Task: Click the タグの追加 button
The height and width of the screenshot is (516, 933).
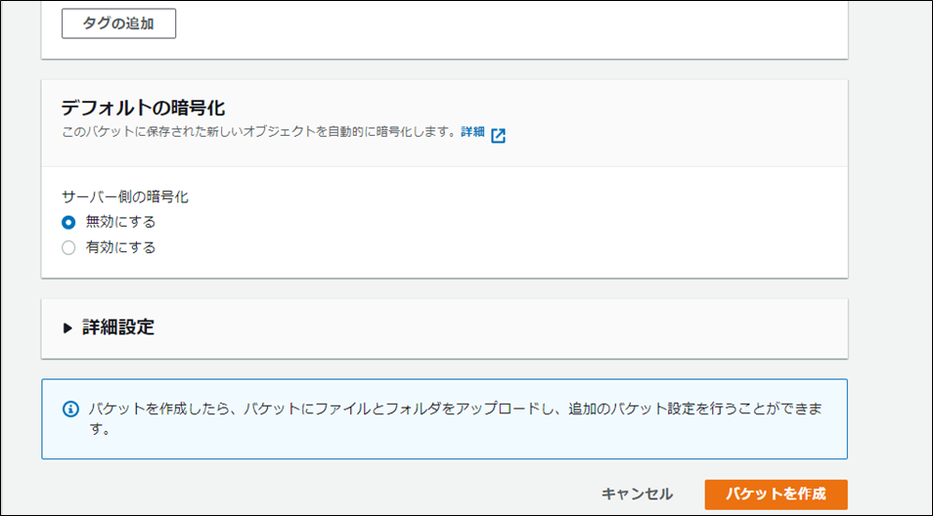Action: tap(118, 23)
